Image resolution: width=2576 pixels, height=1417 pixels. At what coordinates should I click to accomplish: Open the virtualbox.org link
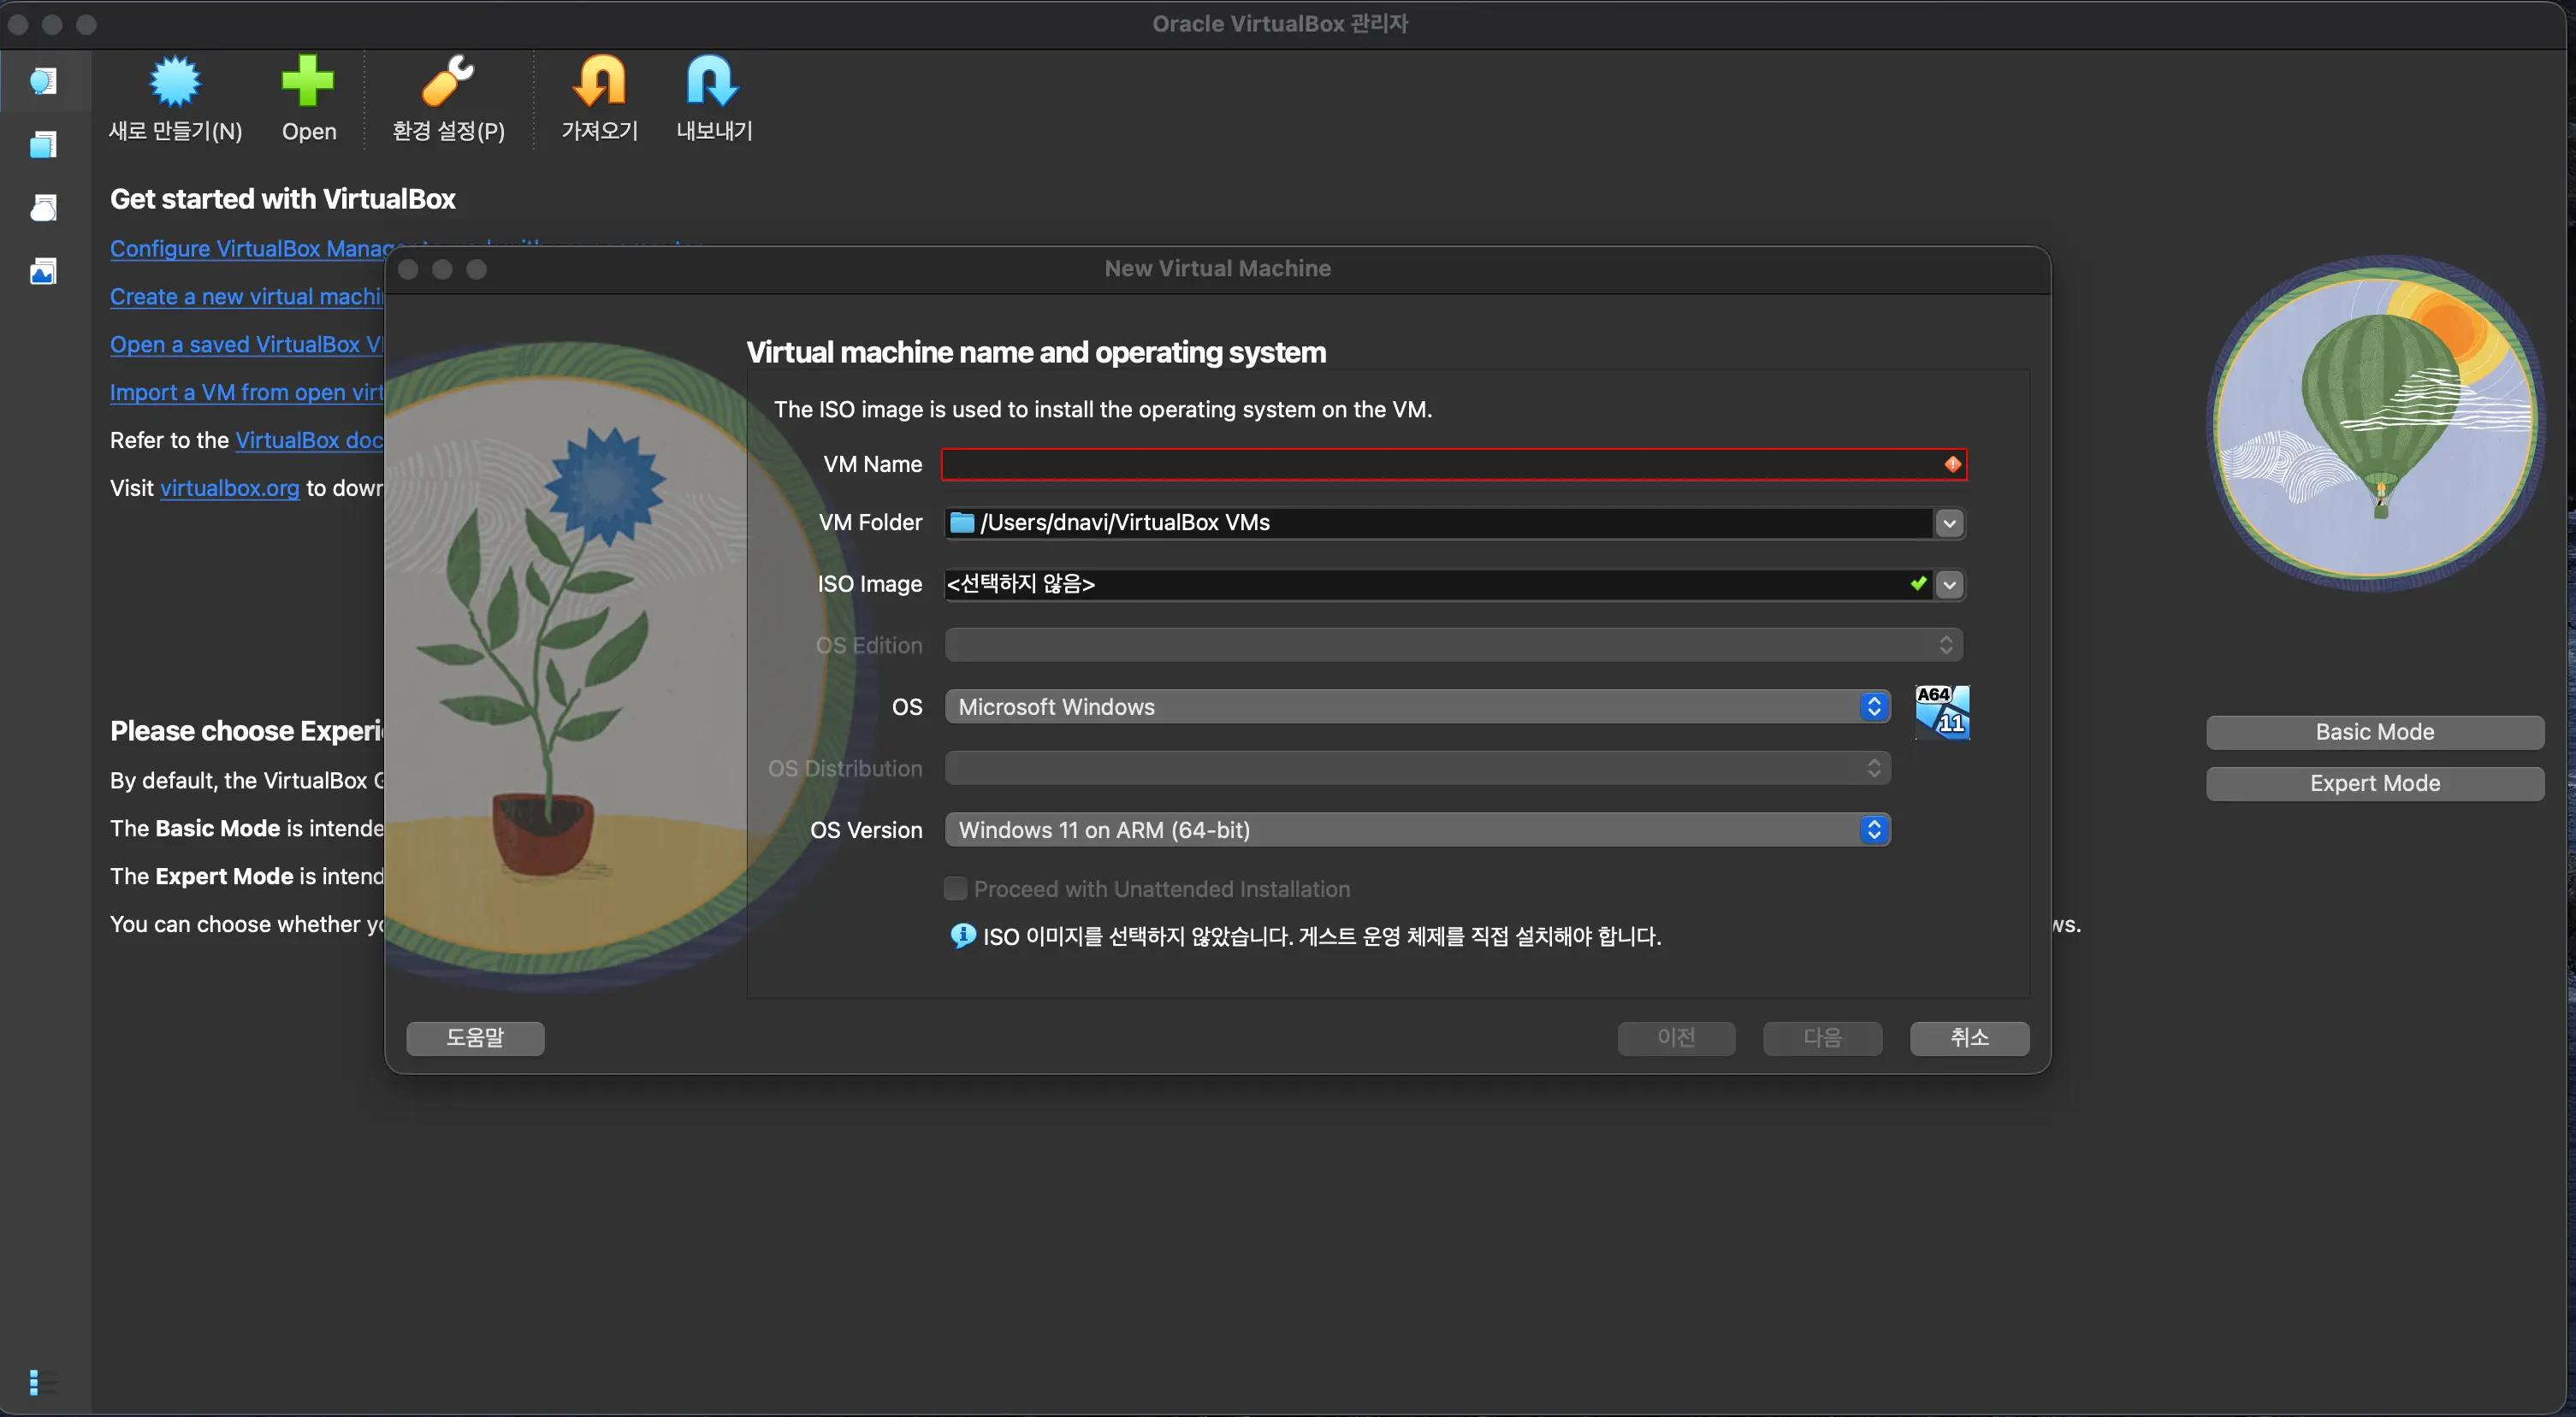pos(229,487)
